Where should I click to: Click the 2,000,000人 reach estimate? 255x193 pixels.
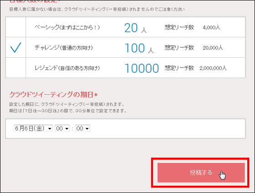[213, 68]
